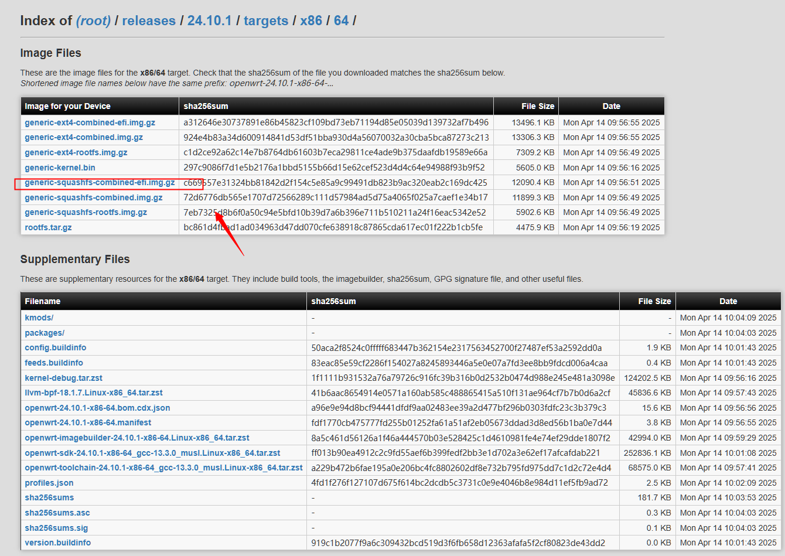Click the 'Mon Apr 14 09:56:16 2025' date in Image Files
Screen dimensions: 785x556
[612, 168]
